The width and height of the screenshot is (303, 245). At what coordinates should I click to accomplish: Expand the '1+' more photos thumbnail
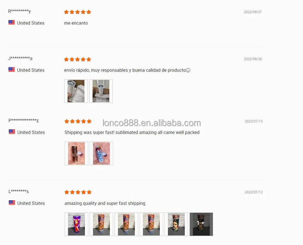[201, 224]
